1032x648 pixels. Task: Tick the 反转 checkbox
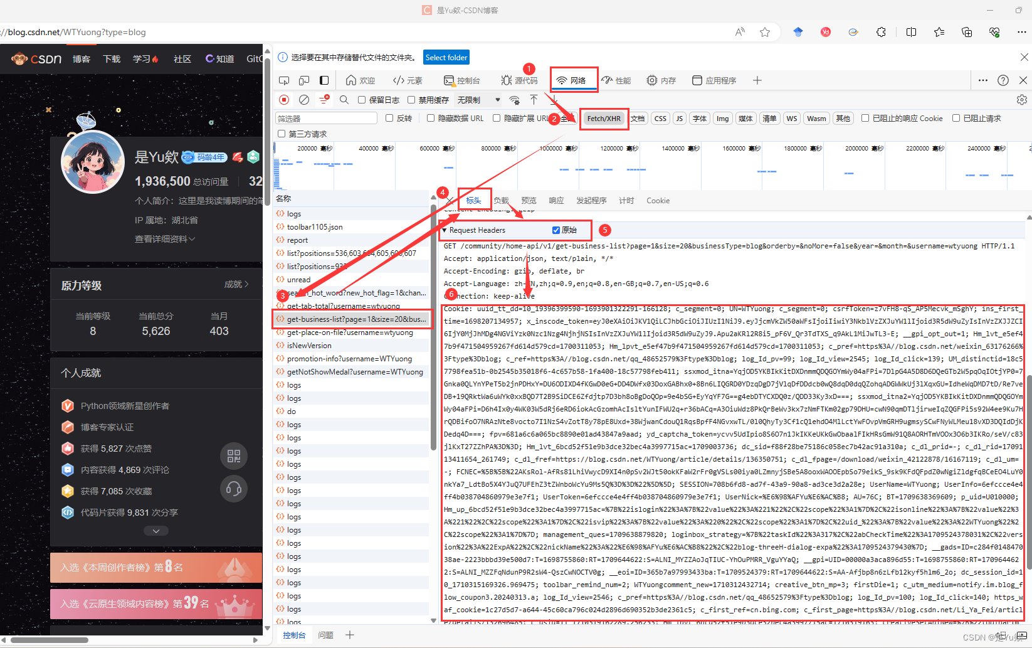pos(389,118)
